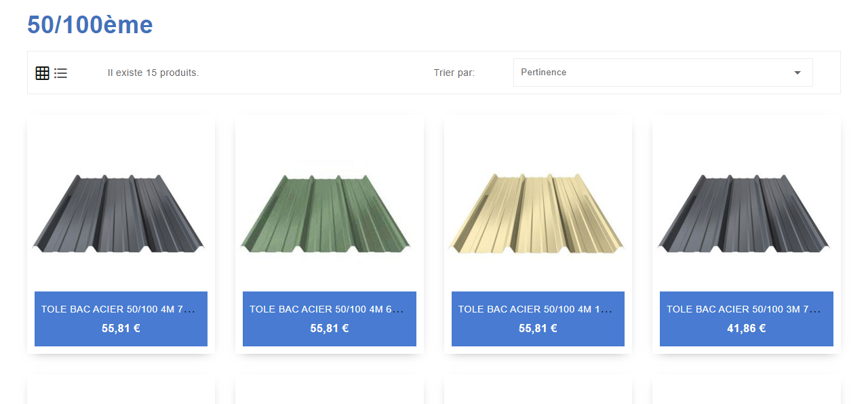This screenshot has width=866, height=404.
Task: Switch to list view layout
Action: 61,73
